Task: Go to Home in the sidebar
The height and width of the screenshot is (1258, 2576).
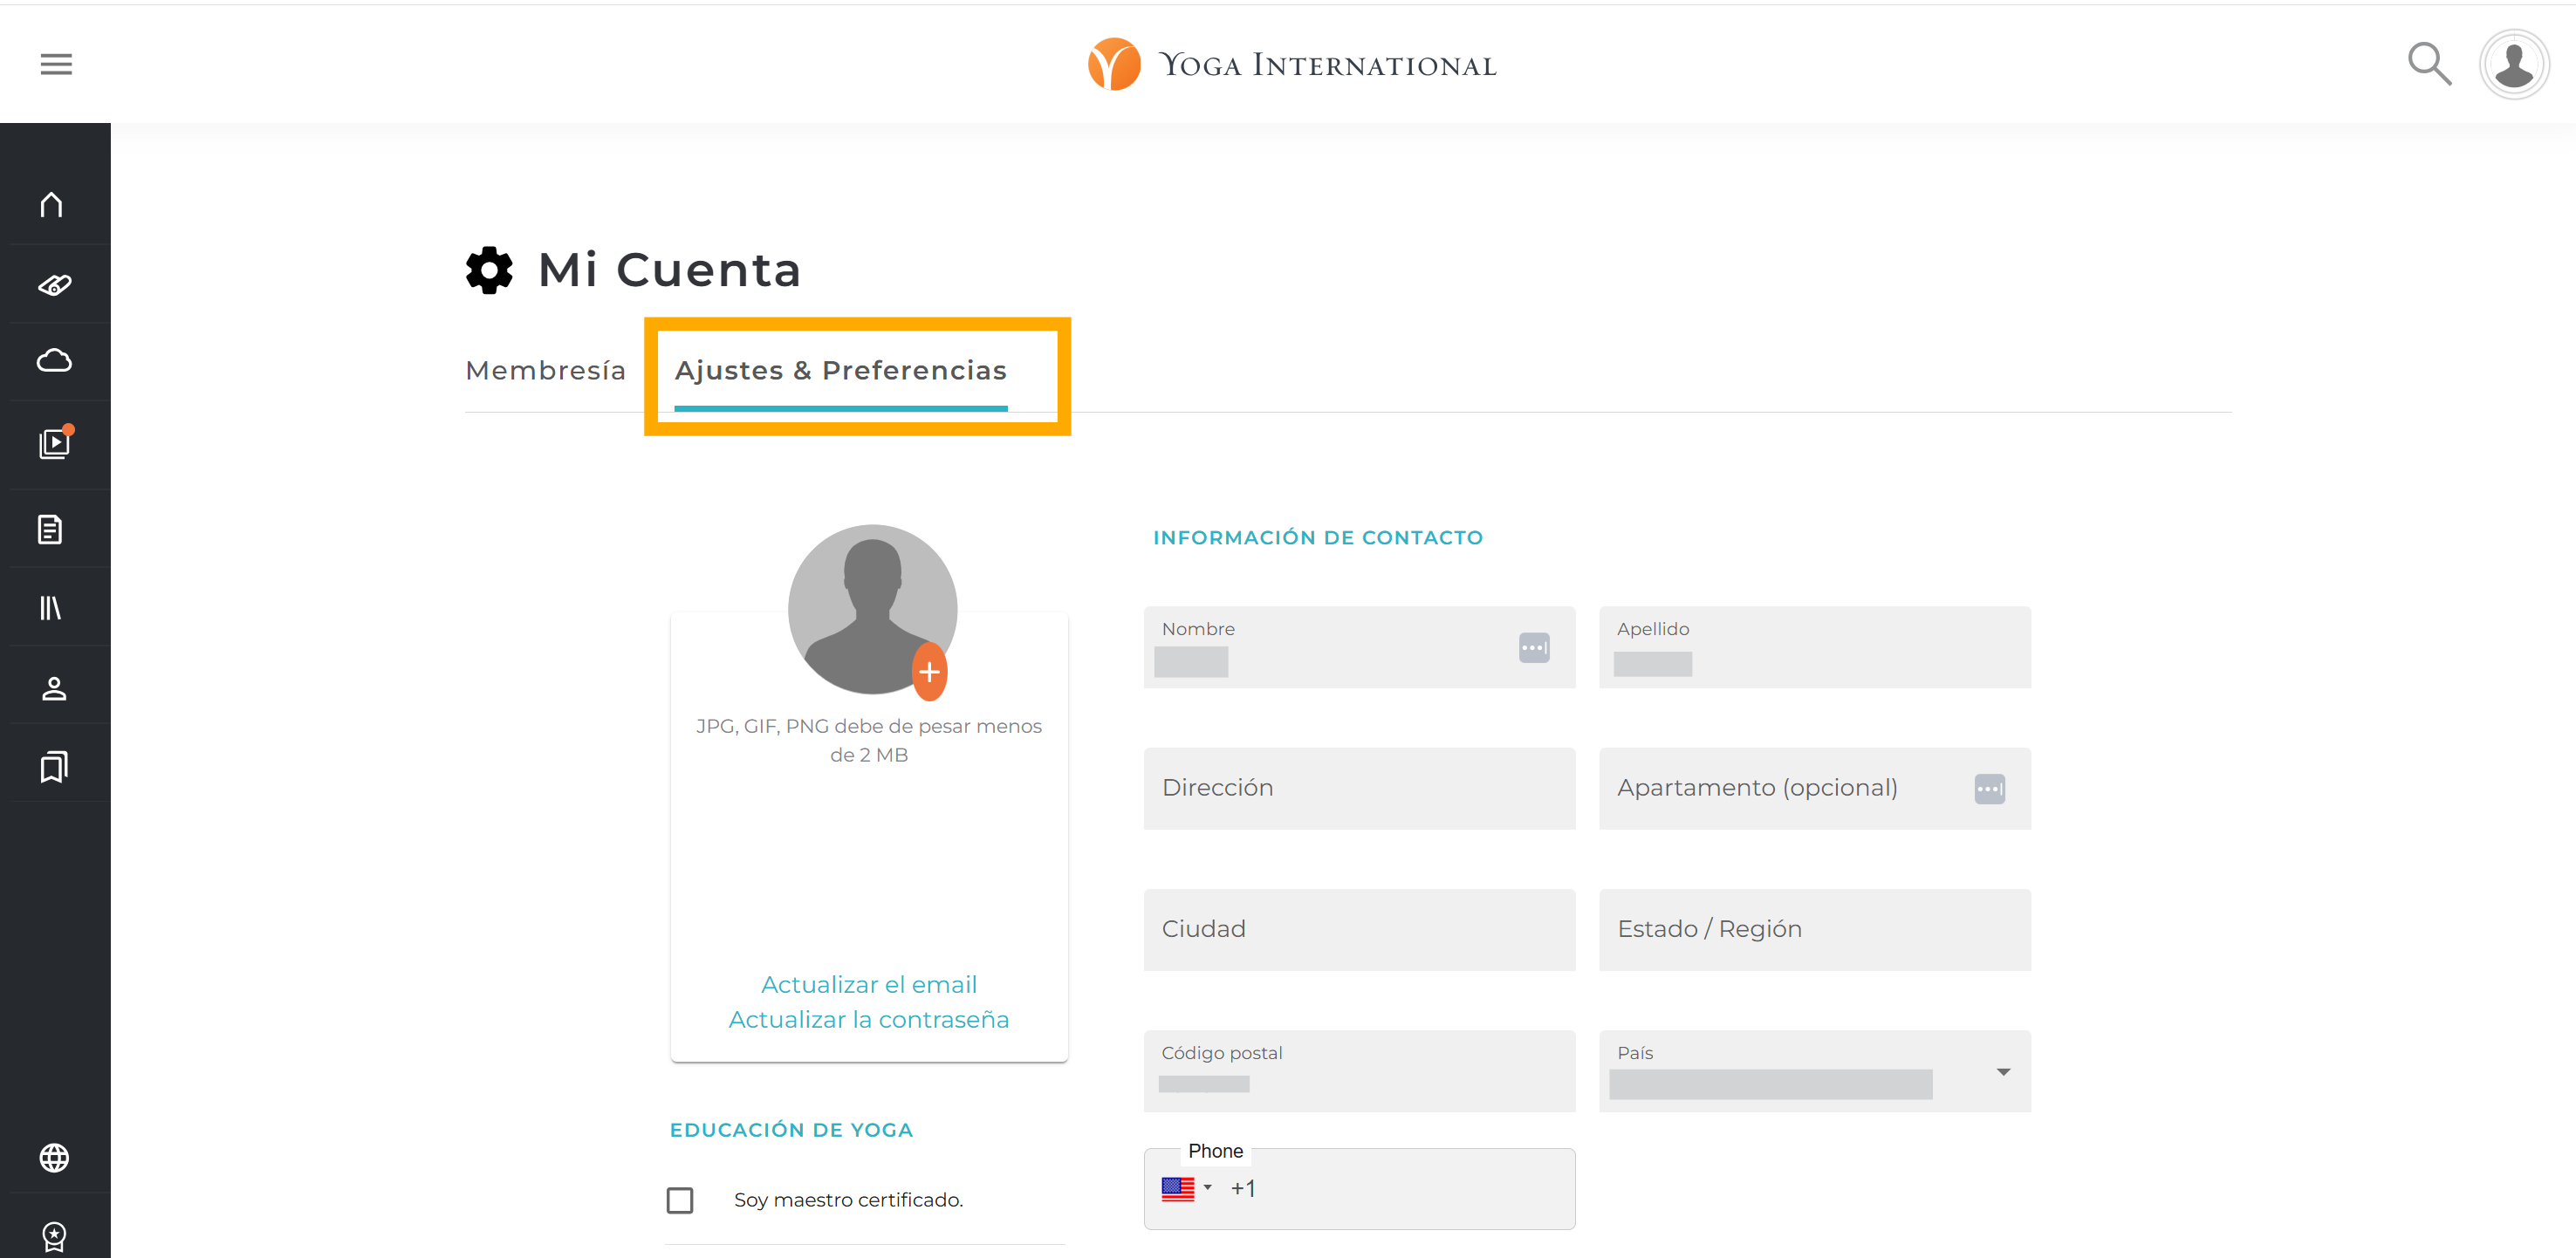Action: 52,204
